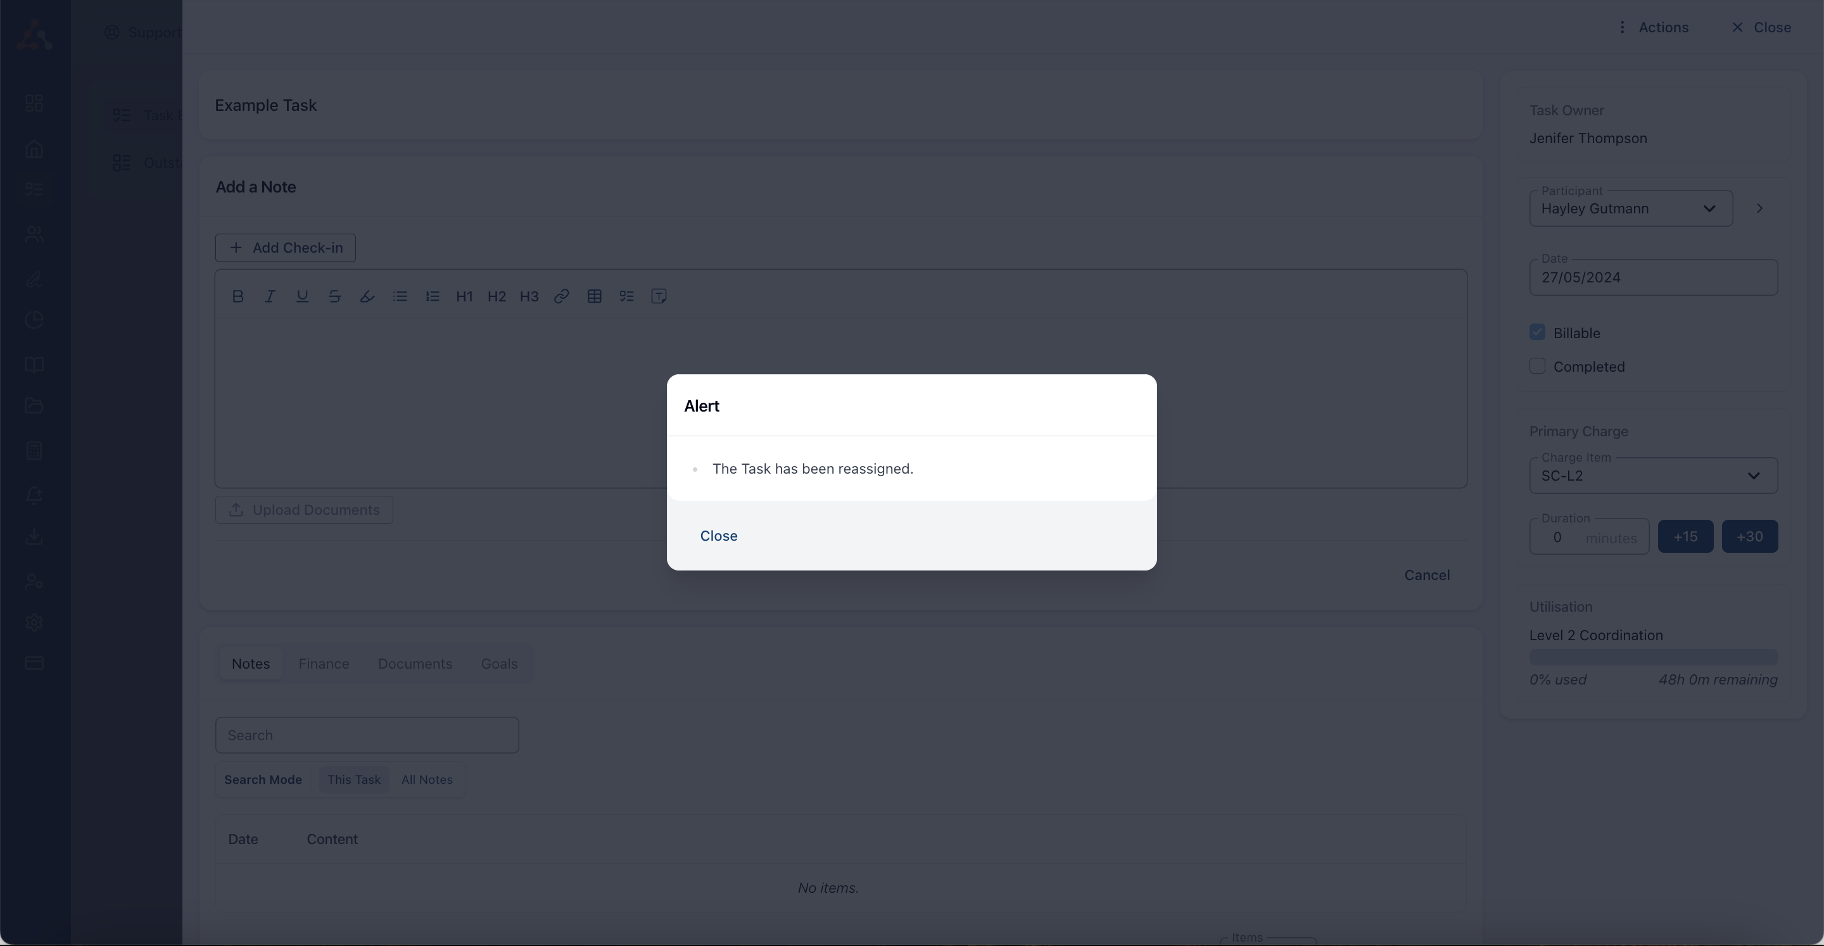
Task: Click Upload Documents button
Action: (305, 510)
